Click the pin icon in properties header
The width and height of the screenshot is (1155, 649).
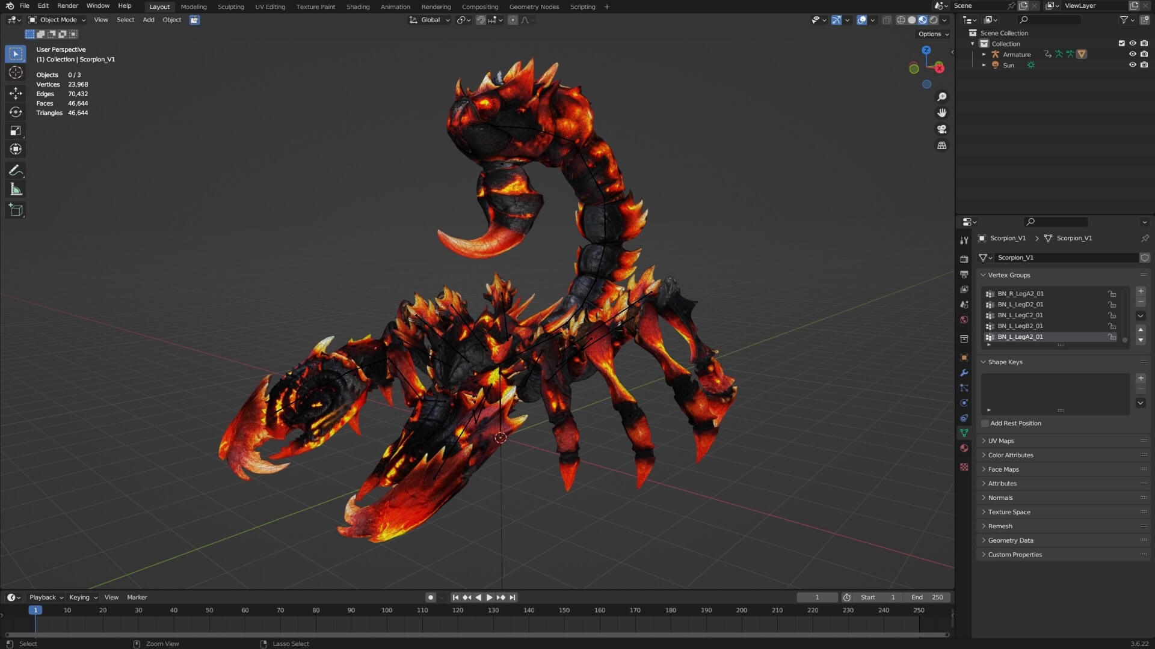(x=1145, y=238)
